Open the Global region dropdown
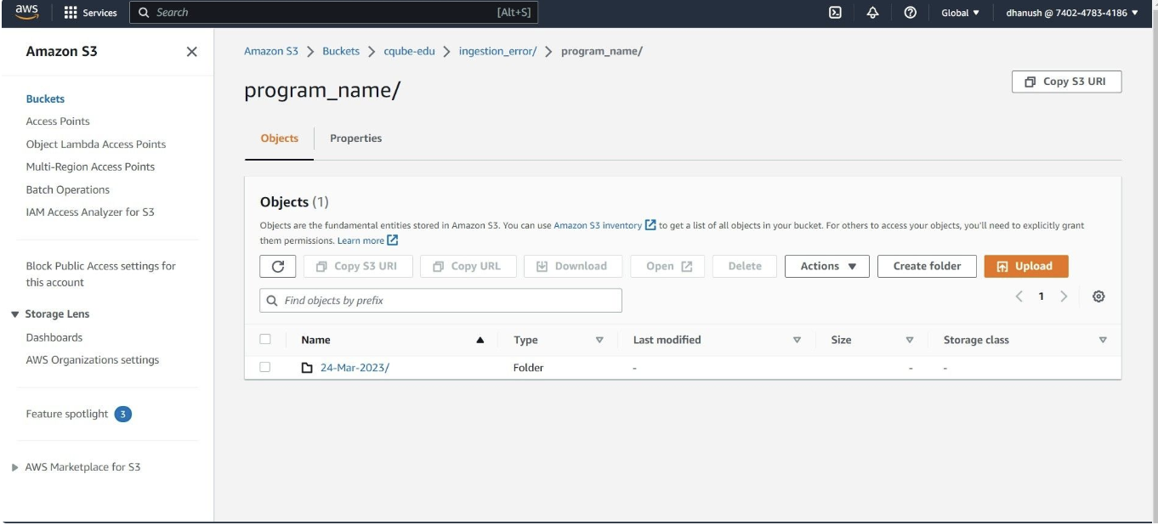Image resolution: width=1158 pixels, height=525 pixels. (960, 13)
